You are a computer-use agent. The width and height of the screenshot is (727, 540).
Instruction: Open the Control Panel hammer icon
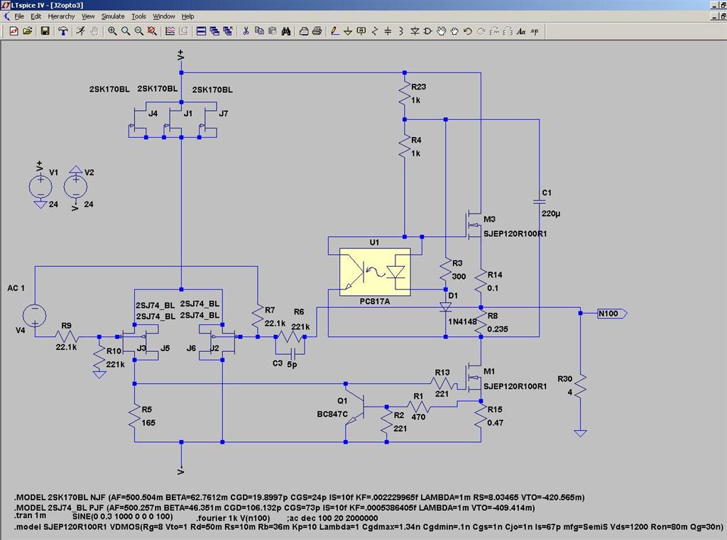(63, 31)
